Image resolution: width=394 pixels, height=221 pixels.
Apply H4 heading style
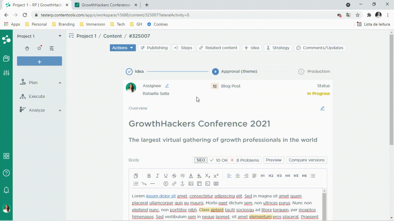[287, 176]
